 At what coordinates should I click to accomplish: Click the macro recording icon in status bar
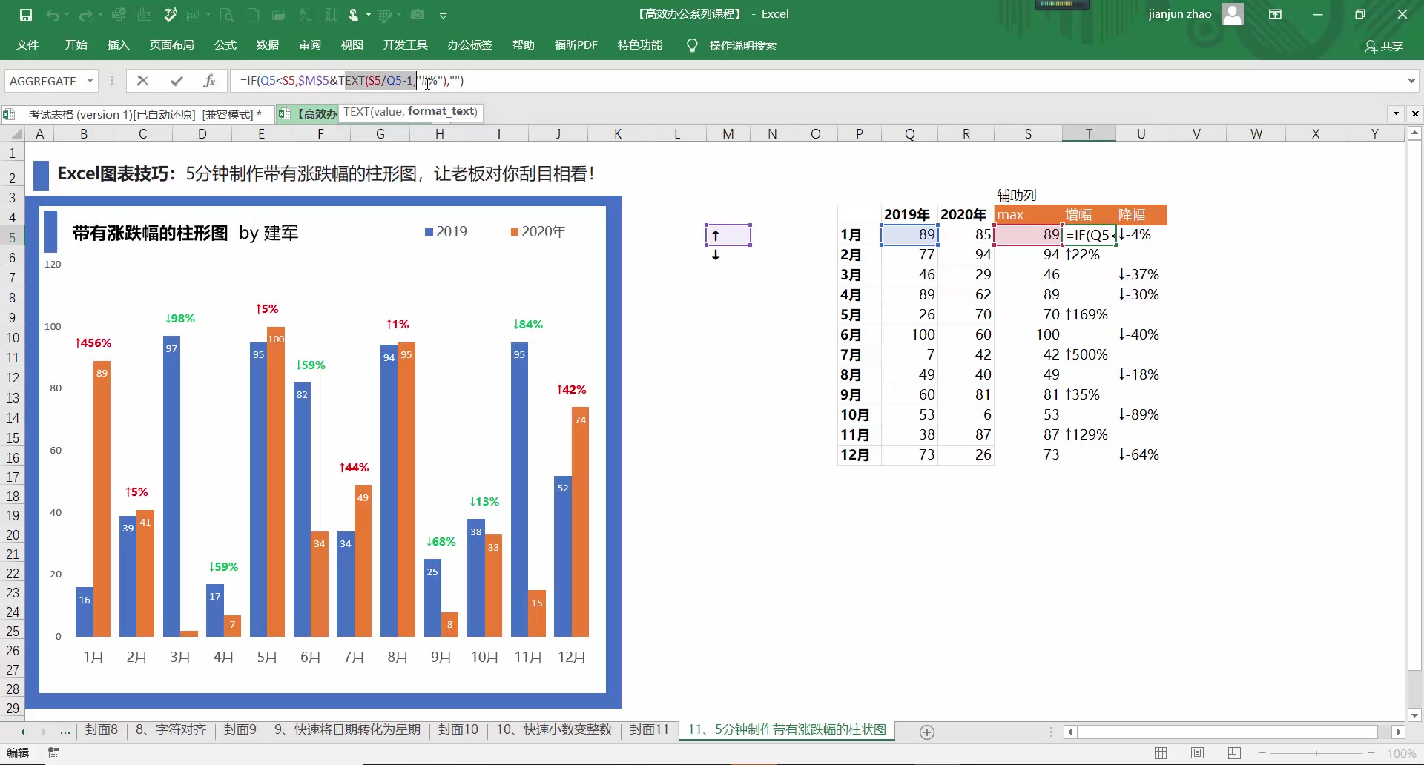click(x=53, y=753)
